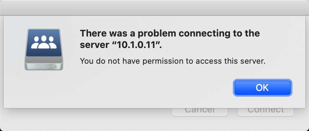Click the partially hidden Connect button
Viewport: 309px width, 131px height.
266,112
